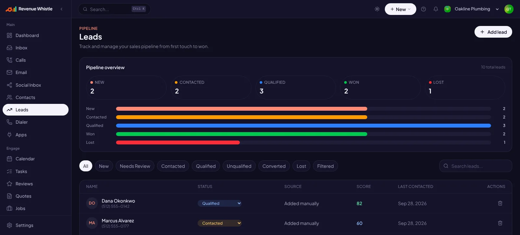The width and height of the screenshot is (520, 235).
Task: Expand the Oakline Plumbing workspace switcher
Action: (x=472, y=9)
